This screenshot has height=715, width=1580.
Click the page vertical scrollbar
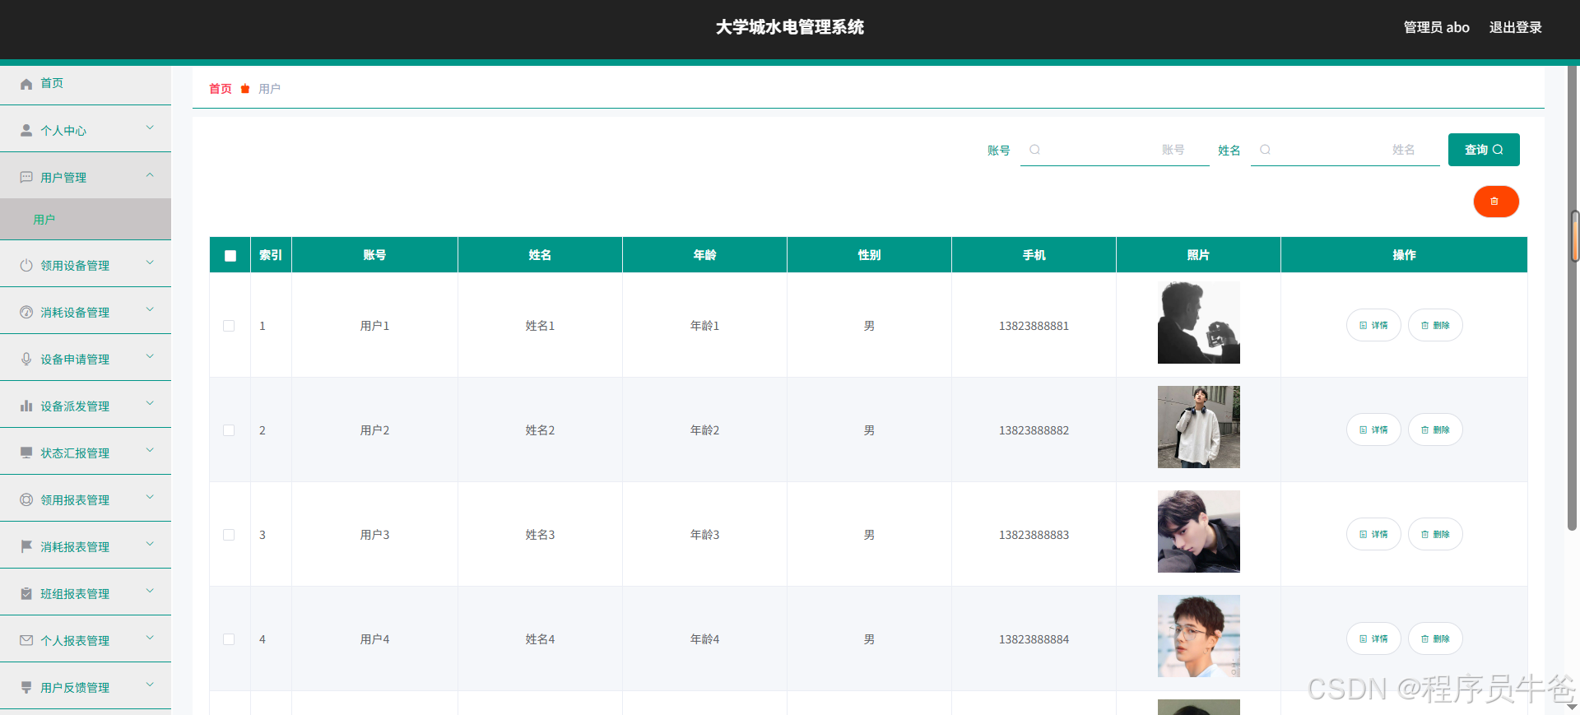(1573, 298)
